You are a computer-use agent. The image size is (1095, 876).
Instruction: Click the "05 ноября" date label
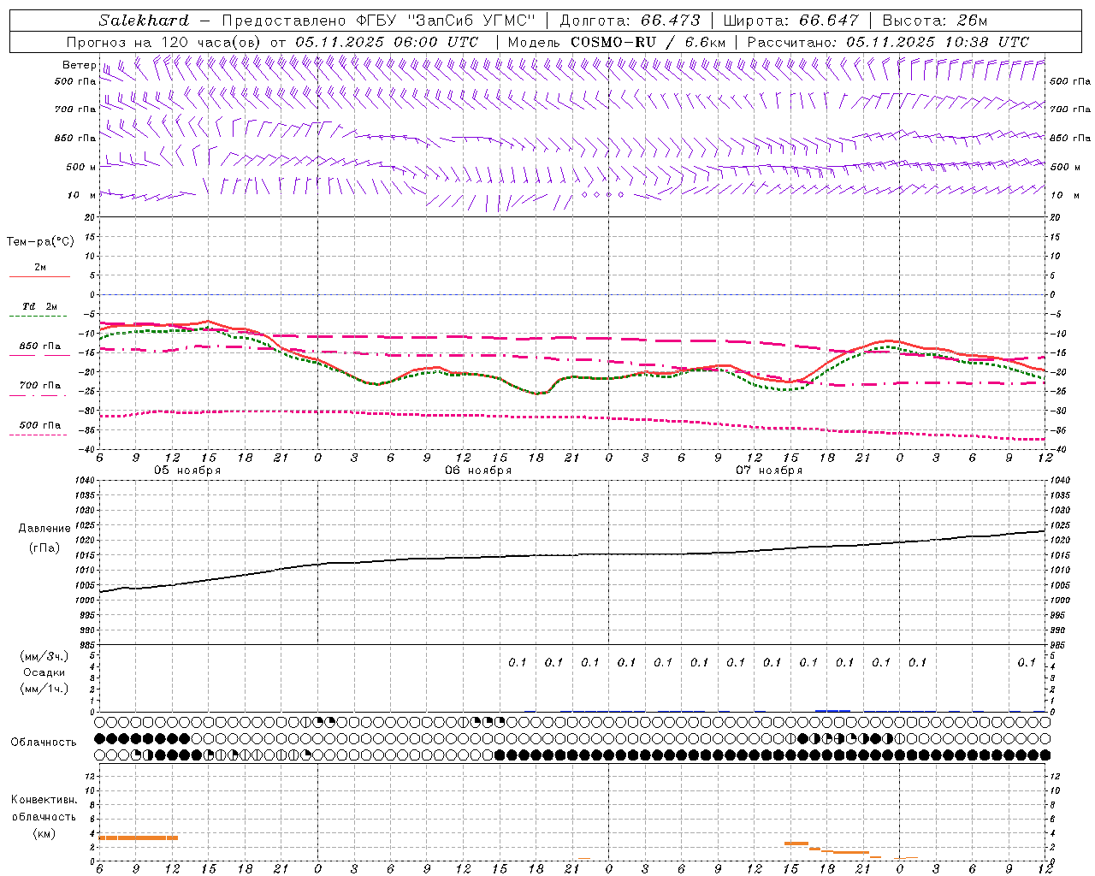tap(187, 471)
